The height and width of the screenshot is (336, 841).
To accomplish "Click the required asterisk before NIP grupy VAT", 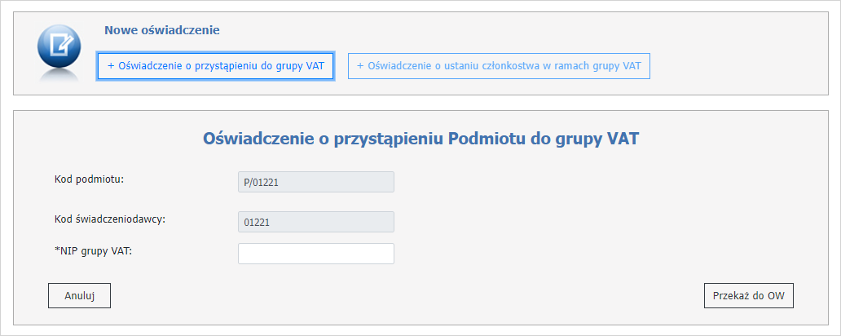I will [57, 250].
